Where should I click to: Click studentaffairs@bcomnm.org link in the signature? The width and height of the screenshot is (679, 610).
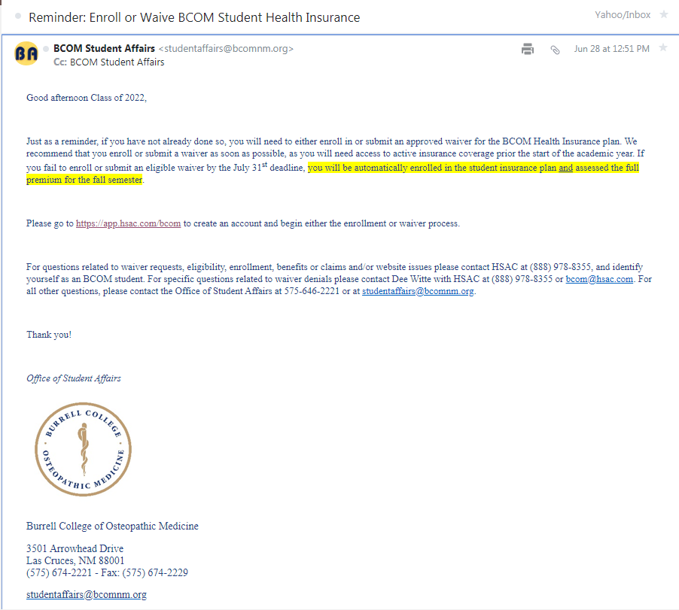pos(86,594)
